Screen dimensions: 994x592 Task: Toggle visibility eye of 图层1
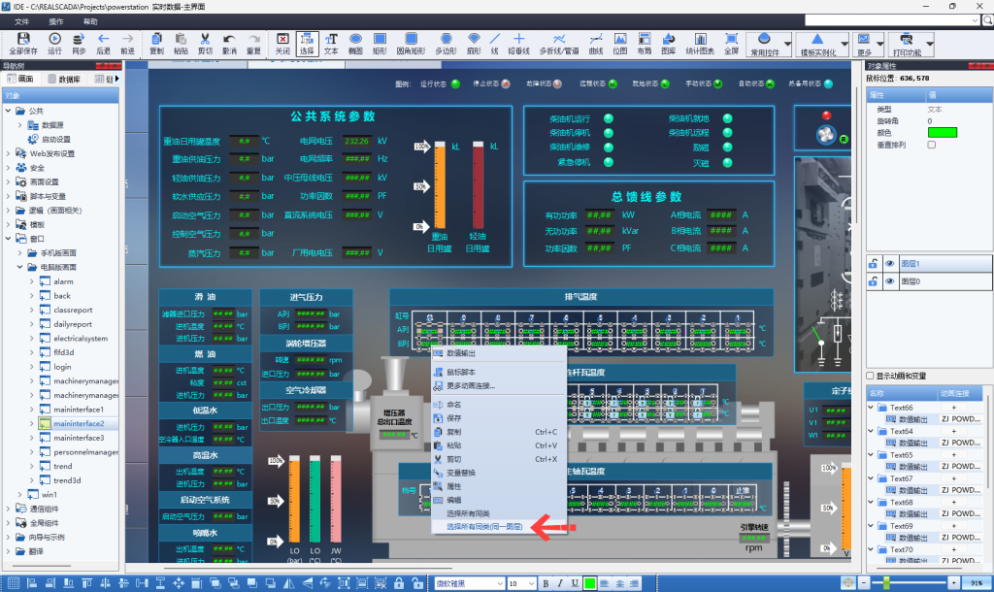(889, 264)
